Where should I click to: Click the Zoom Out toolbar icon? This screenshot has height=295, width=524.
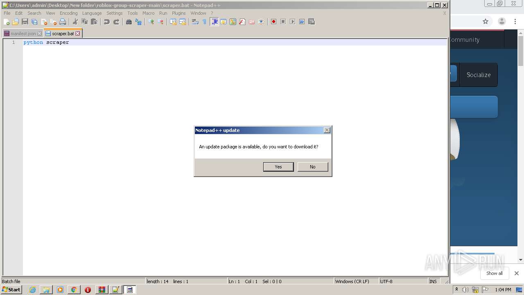coord(160,22)
